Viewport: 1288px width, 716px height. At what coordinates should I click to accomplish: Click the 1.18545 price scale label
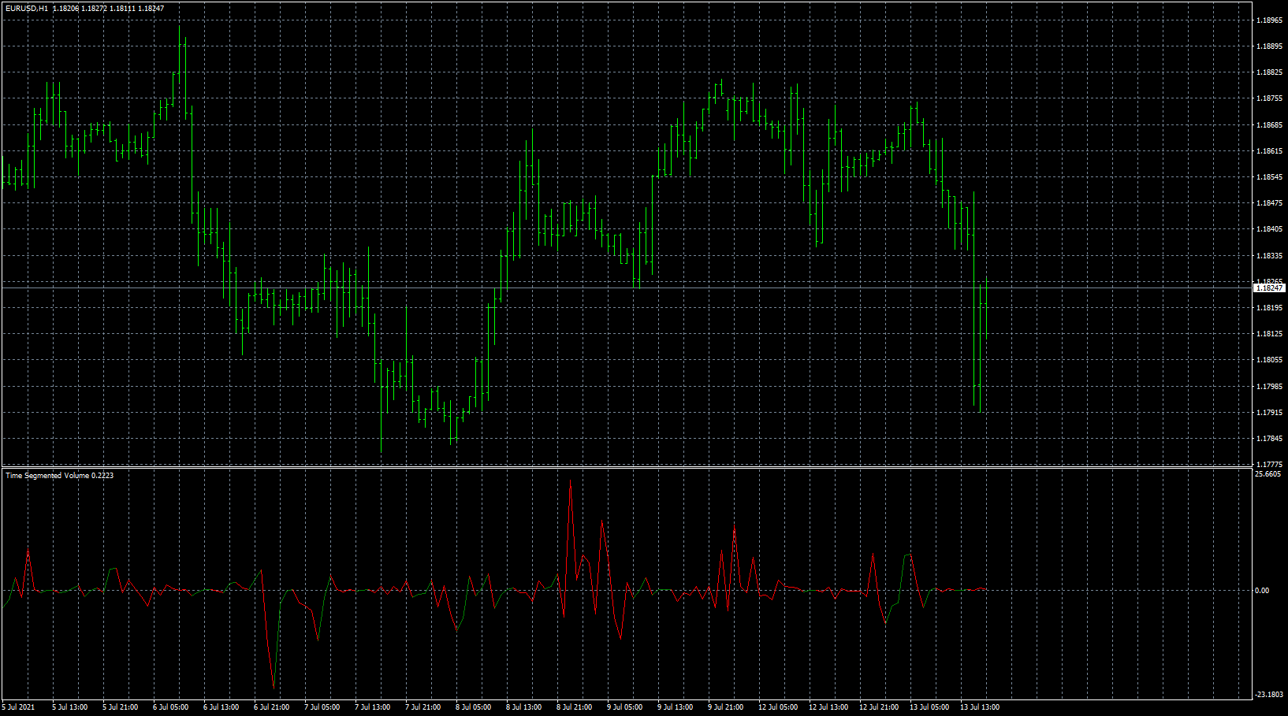(1269, 177)
